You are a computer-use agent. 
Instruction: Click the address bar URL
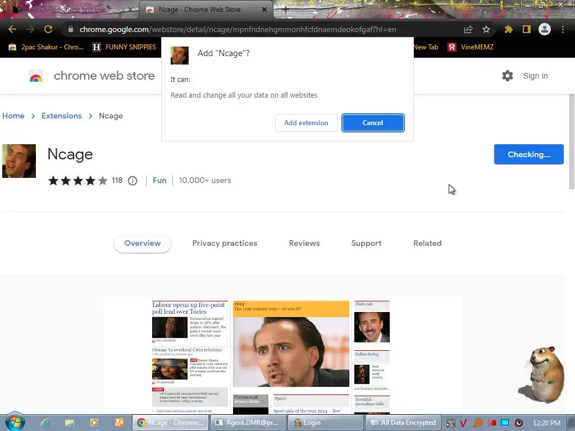[x=238, y=29]
